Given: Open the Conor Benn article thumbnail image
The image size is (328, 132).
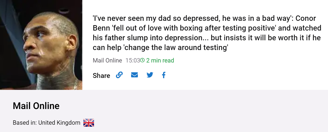Looking at the screenshot, I should pos(41,45).
